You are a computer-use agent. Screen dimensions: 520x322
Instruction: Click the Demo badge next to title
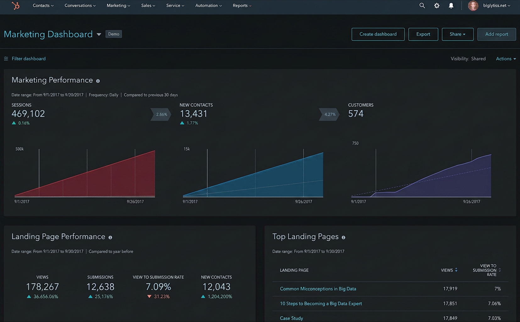pyautogui.click(x=113, y=34)
